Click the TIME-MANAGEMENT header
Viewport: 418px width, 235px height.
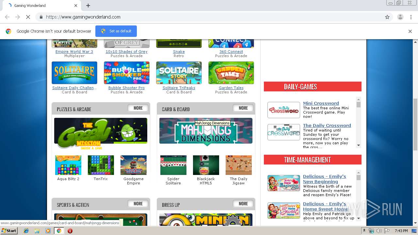point(313,160)
